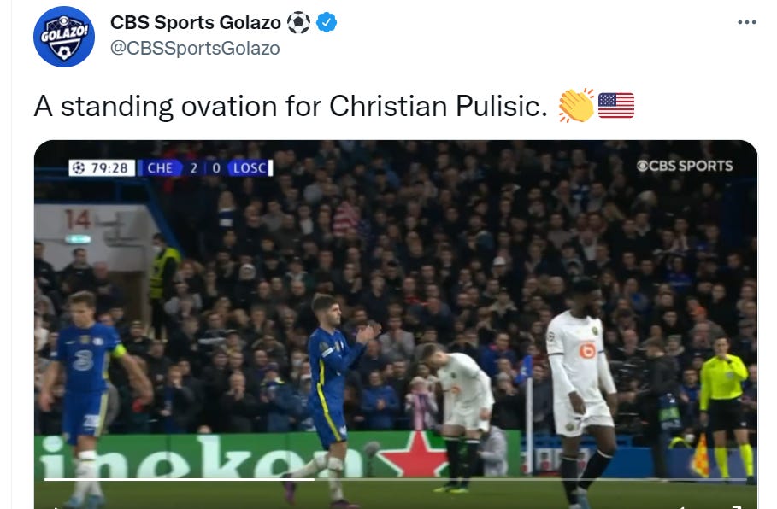Open the @CBSSportsGolazo handle link
Viewport: 777px width, 509px height.
[195, 49]
